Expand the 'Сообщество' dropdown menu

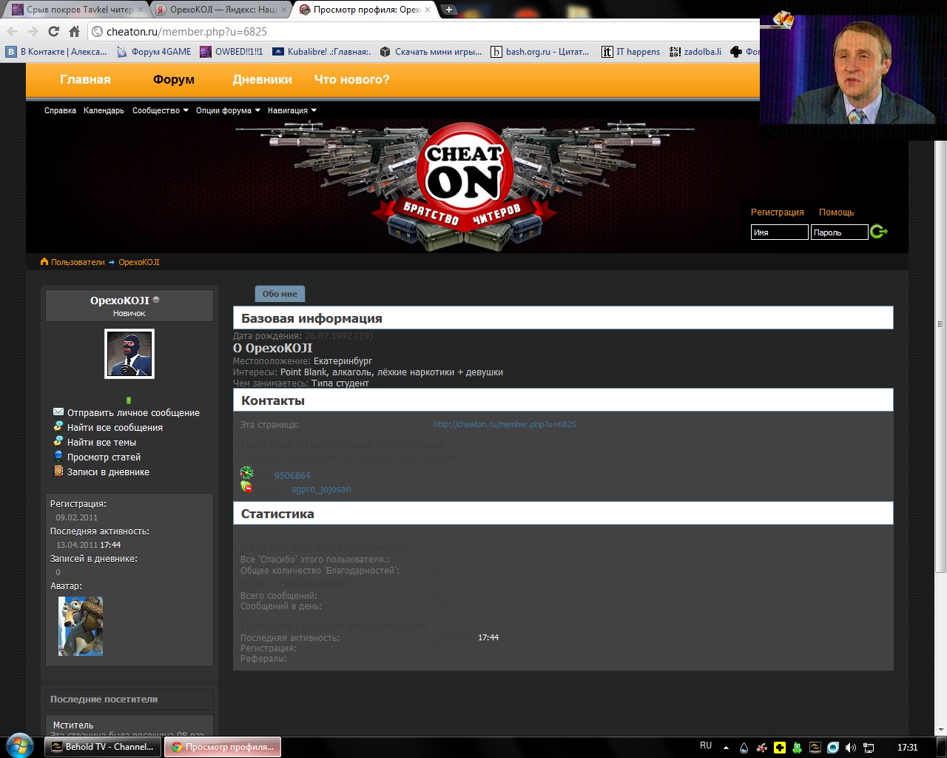(x=160, y=110)
